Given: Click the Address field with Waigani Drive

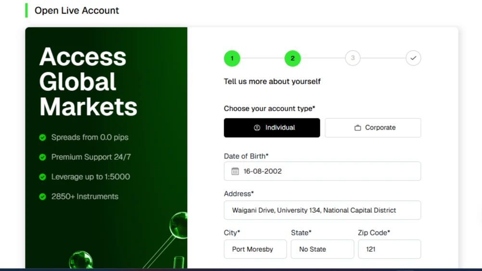Looking at the screenshot, I should click(322, 210).
